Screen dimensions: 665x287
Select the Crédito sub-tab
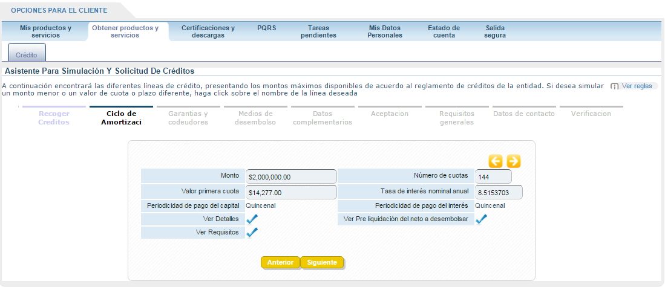pyautogui.click(x=27, y=54)
